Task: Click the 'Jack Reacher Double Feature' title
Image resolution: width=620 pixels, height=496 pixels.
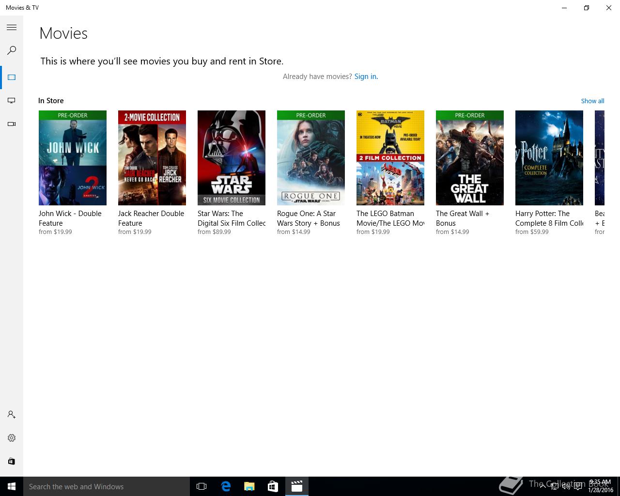Action: point(151,218)
